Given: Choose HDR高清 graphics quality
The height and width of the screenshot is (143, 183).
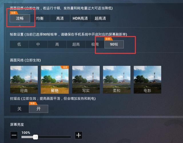Looking at the screenshot, I should click(80, 18).
